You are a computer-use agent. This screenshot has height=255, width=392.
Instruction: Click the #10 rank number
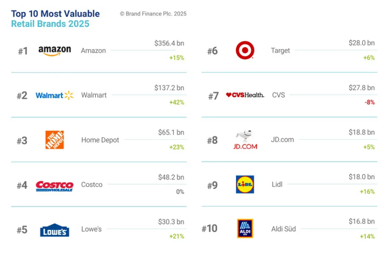tap(210, 228)
